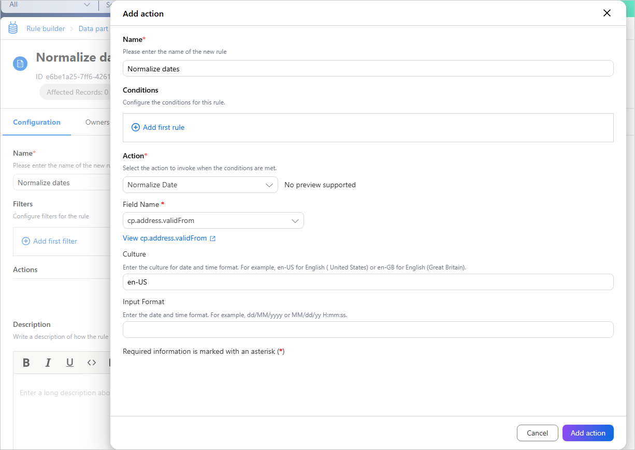Screen dimensions: 635x450
Task: Click Add first rule link
Action: [x=158, y=127]
